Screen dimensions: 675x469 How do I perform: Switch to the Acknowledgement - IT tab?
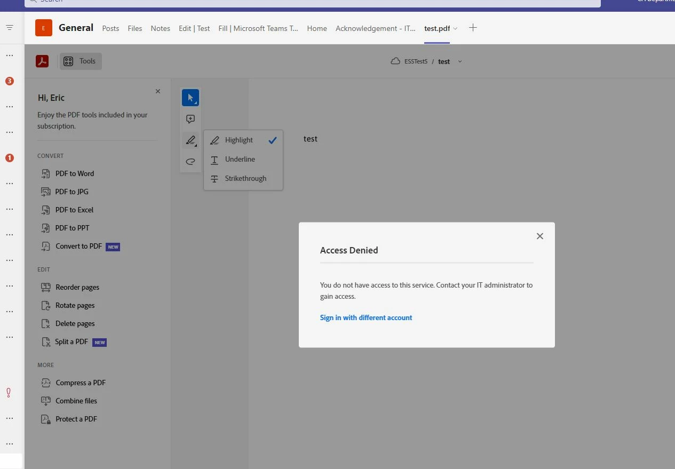(375, 28)
